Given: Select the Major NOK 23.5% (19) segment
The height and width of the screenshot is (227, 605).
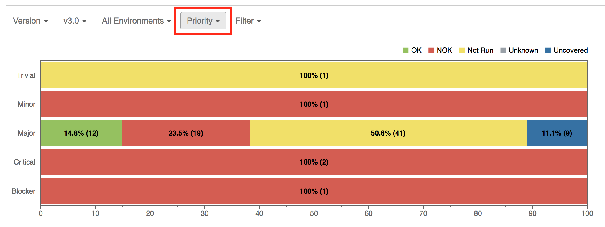Looking at the screenshot, I should [186, 133].
